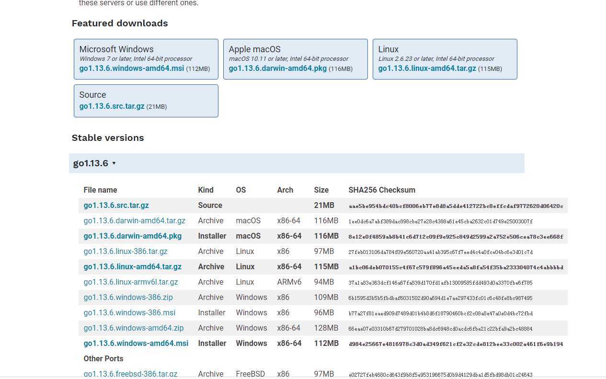Click the "Linux" title in the featured box
The image size is (606, 379).
[x=389, y=49]
